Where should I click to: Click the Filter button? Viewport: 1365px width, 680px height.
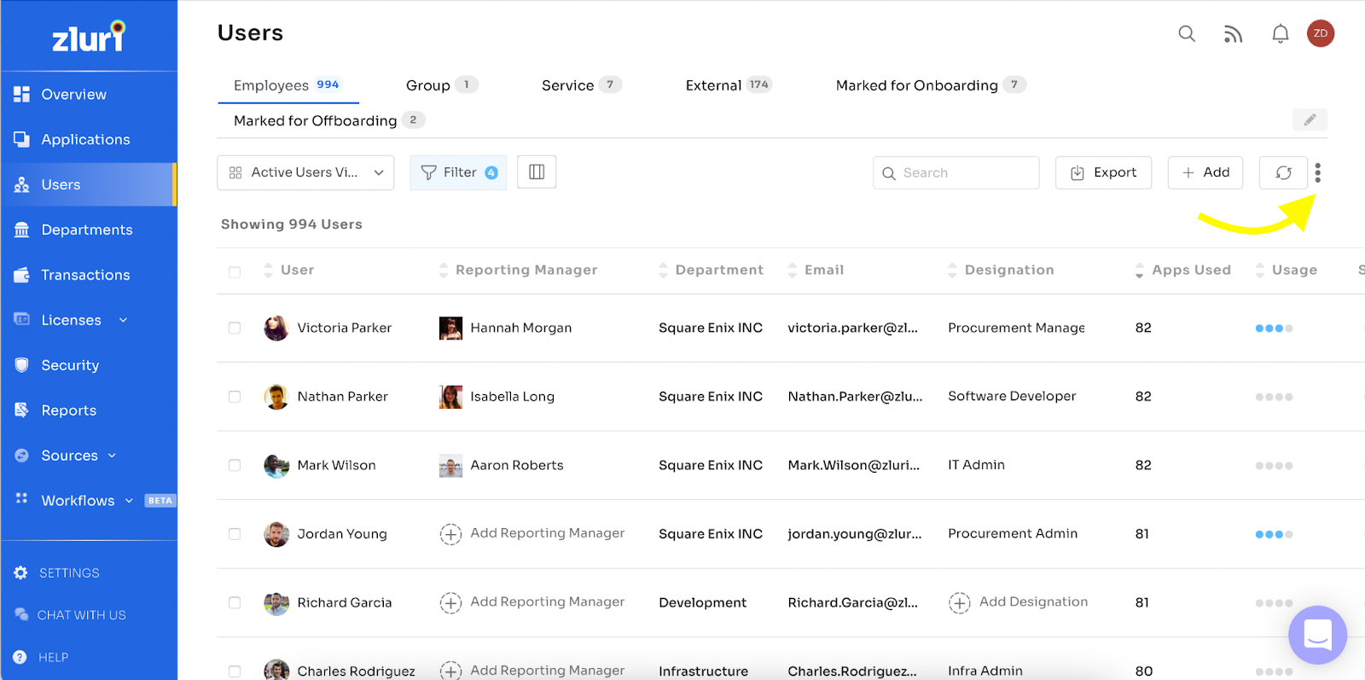click(x=458, y=172)
